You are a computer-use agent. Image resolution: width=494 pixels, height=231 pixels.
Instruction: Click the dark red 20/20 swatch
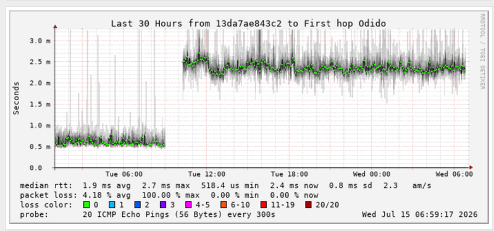pyautogui.click(x=308, y=205)
